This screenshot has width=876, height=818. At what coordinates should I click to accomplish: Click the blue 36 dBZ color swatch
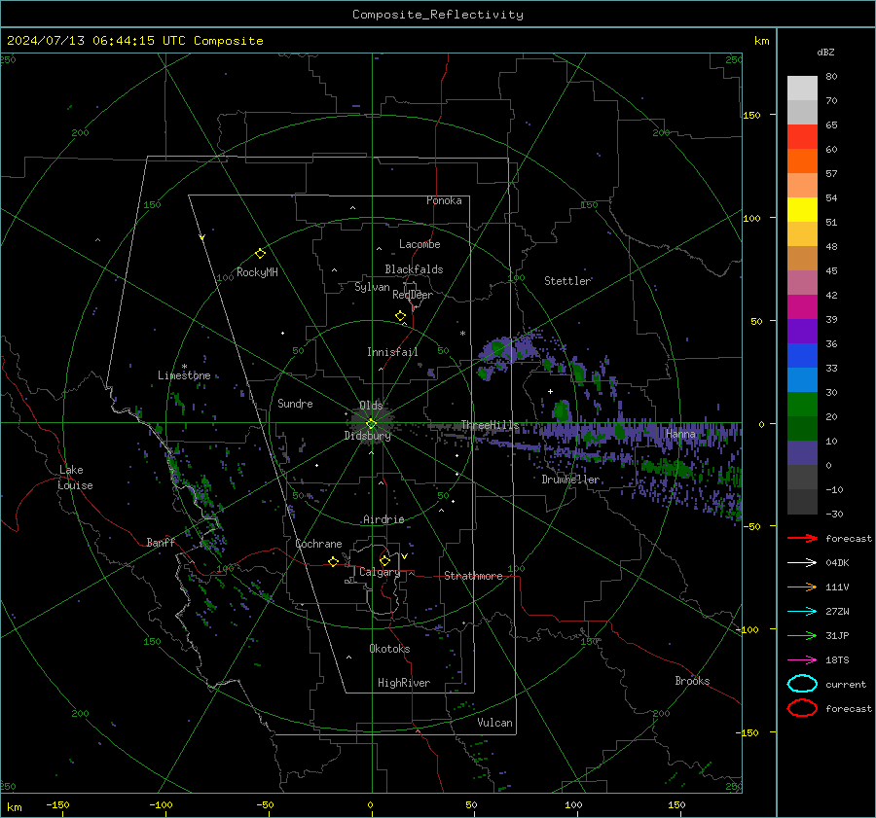(x=802, y=355)
